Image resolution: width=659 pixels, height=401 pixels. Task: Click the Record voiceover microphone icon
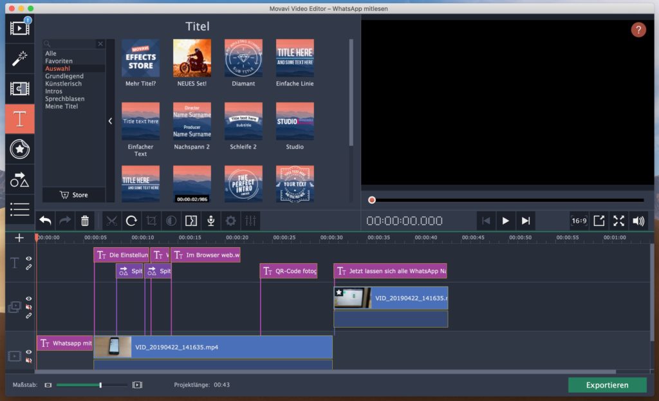210,221
